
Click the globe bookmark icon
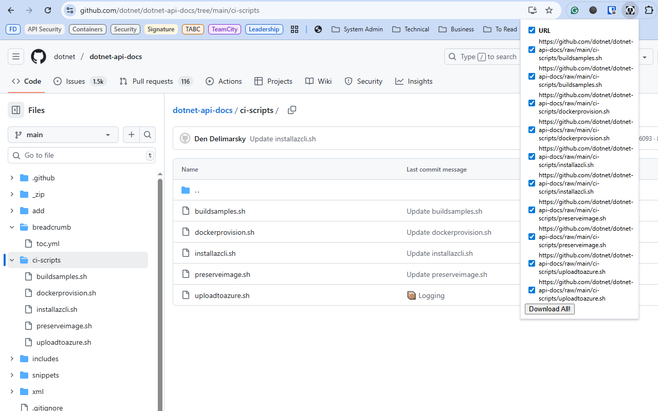coord(318,29)
